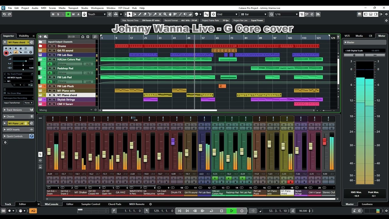Click the Drum FX channel purple fader

(173, 142)
